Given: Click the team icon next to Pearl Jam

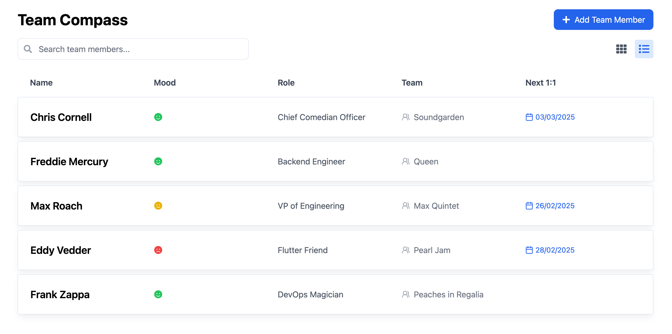Looking at the screenshot, I should point(405,250).
